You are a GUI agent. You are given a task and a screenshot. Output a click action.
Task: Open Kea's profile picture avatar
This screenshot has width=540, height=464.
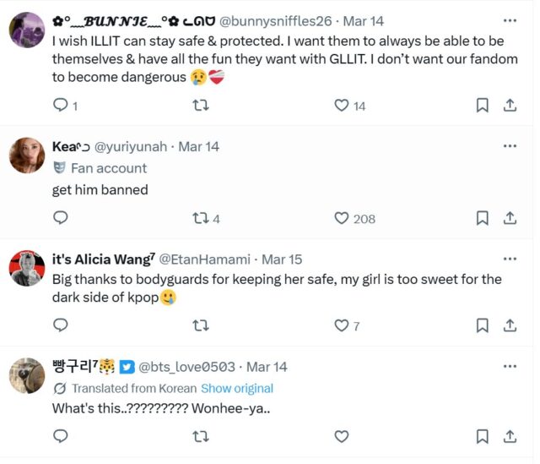[x=27, y=156]
